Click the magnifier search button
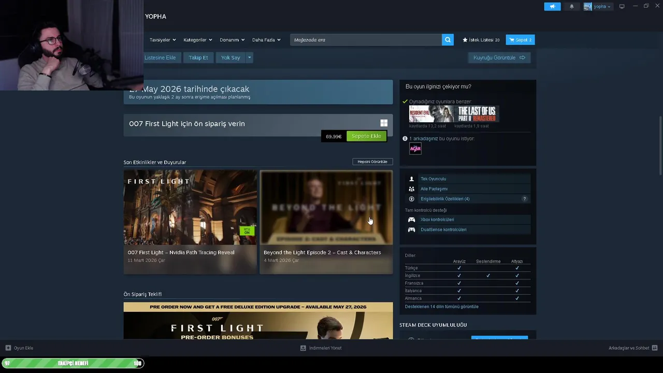Screen dimensions: 663x373 pos(448,40)
